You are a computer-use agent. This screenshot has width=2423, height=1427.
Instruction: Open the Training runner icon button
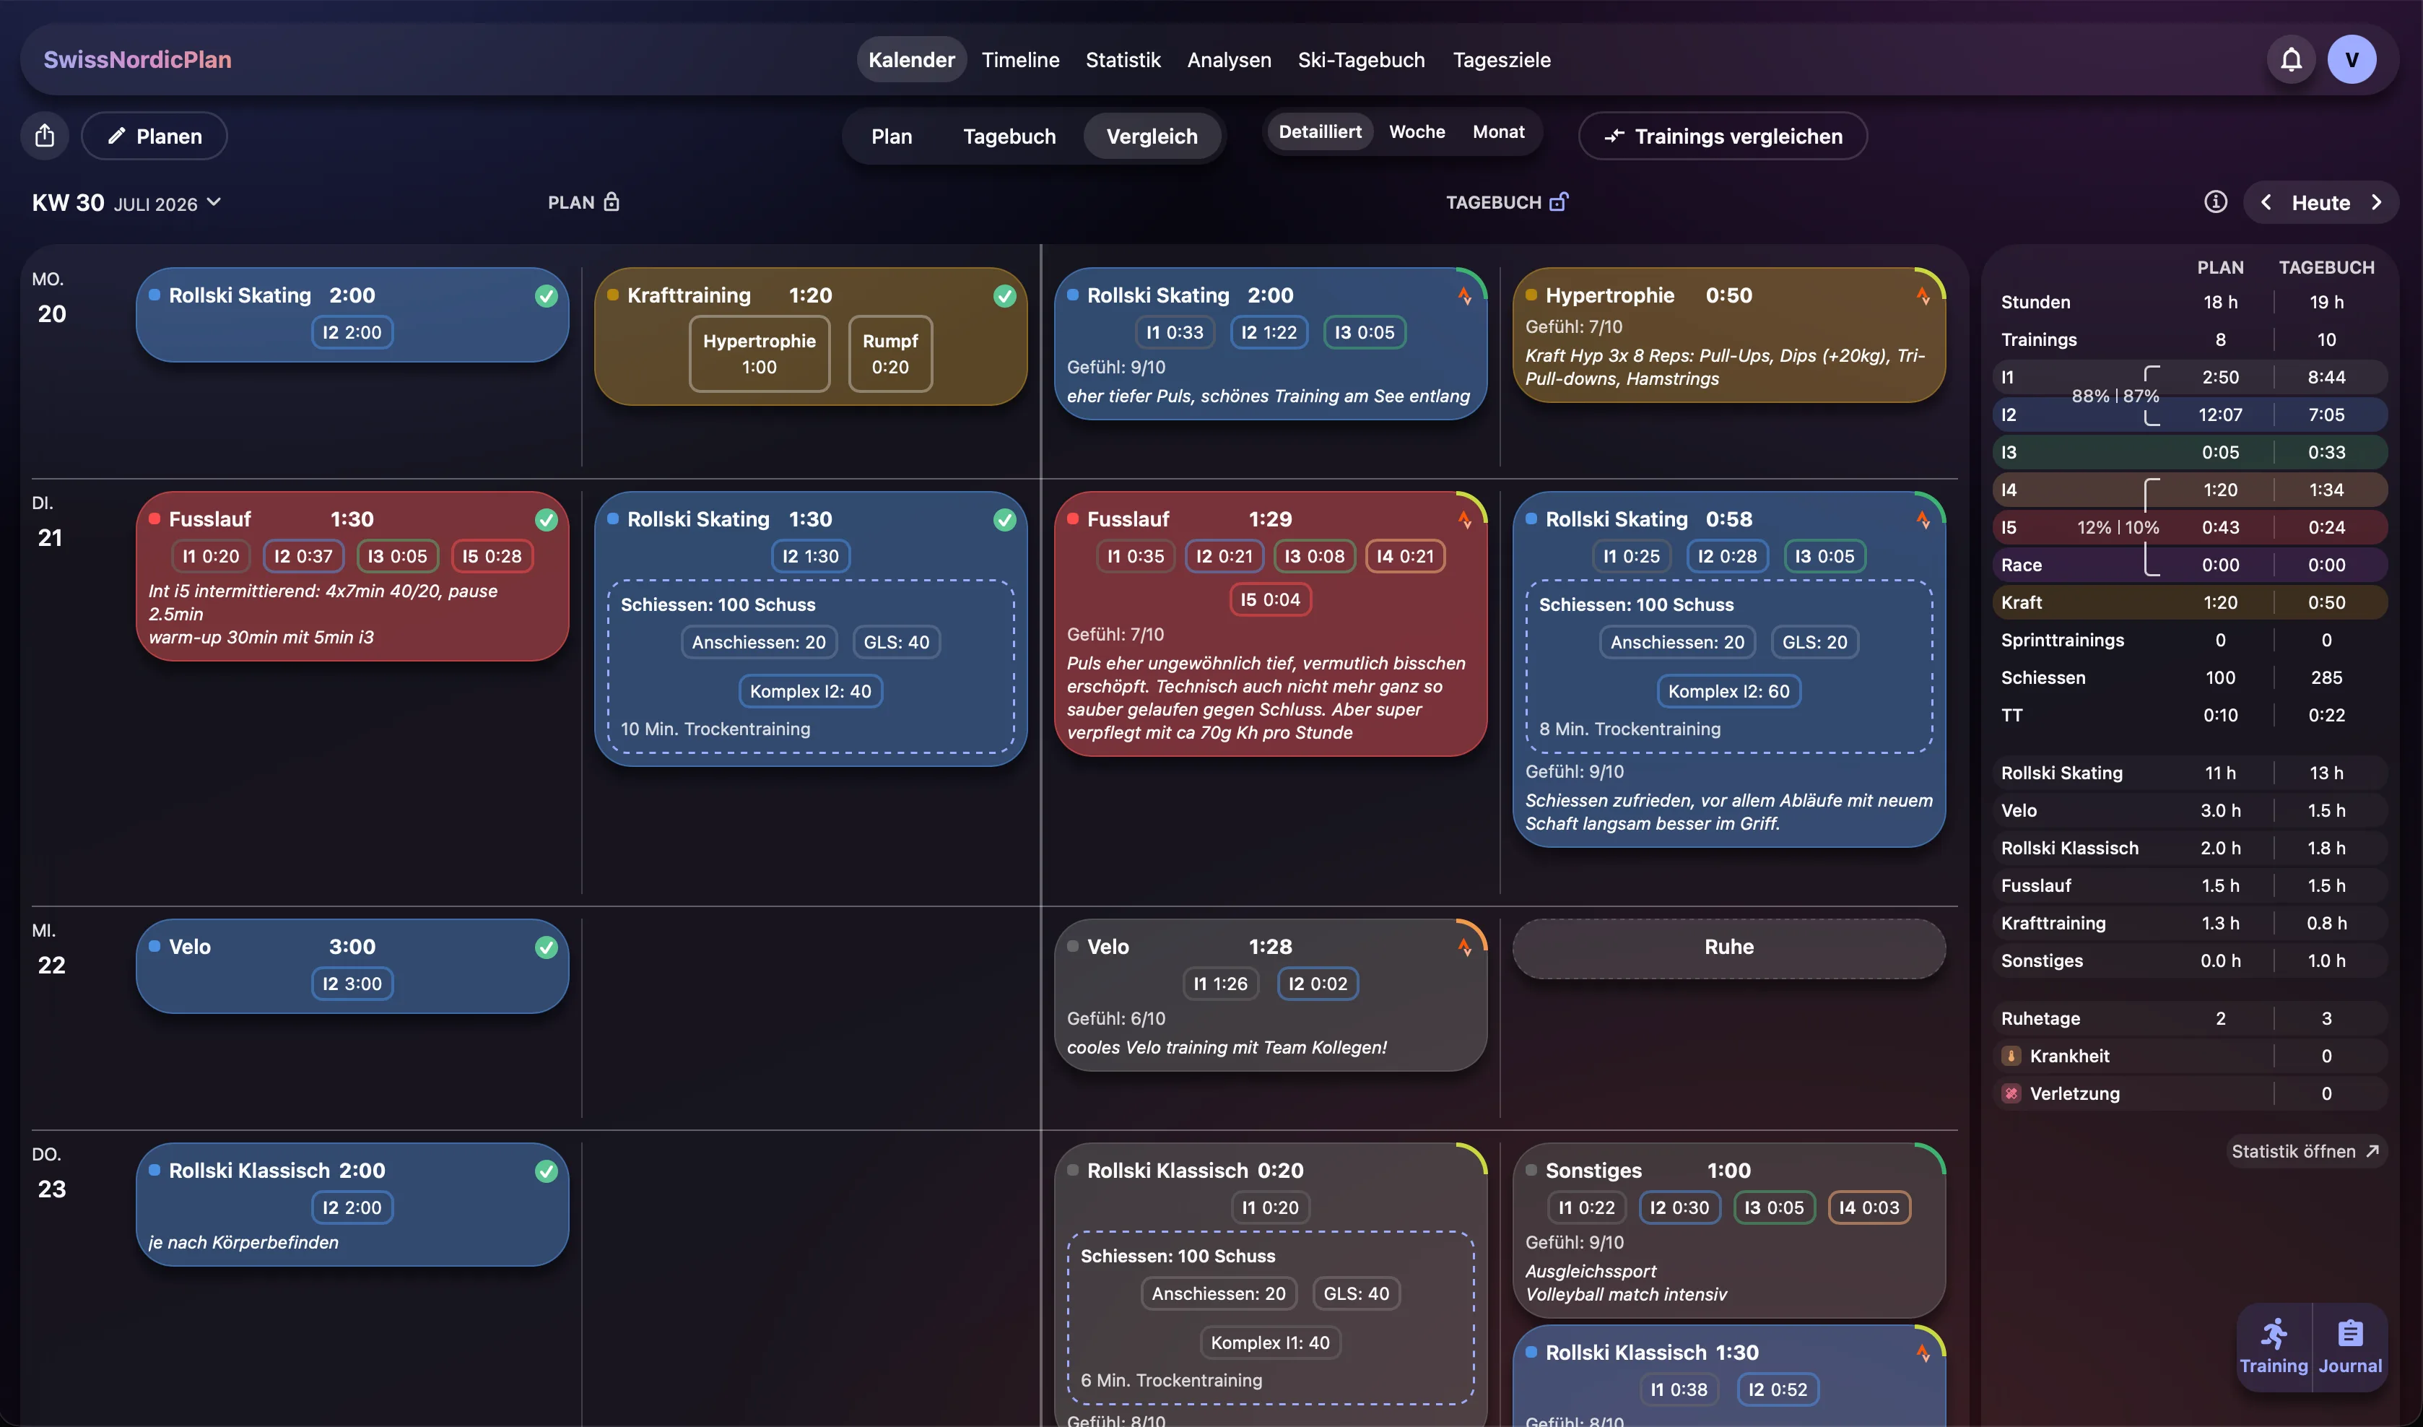2274,1346
